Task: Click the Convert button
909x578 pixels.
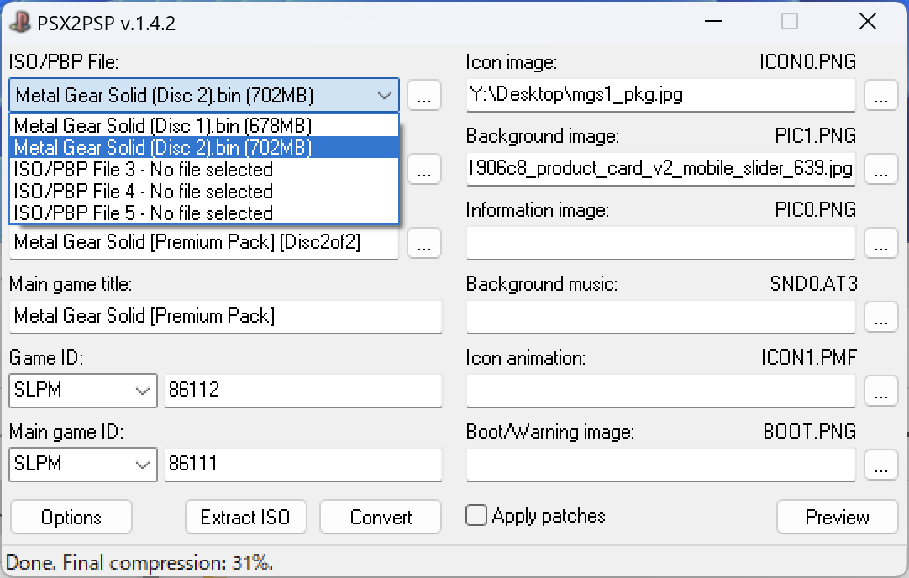Action: tap(381, 517)
